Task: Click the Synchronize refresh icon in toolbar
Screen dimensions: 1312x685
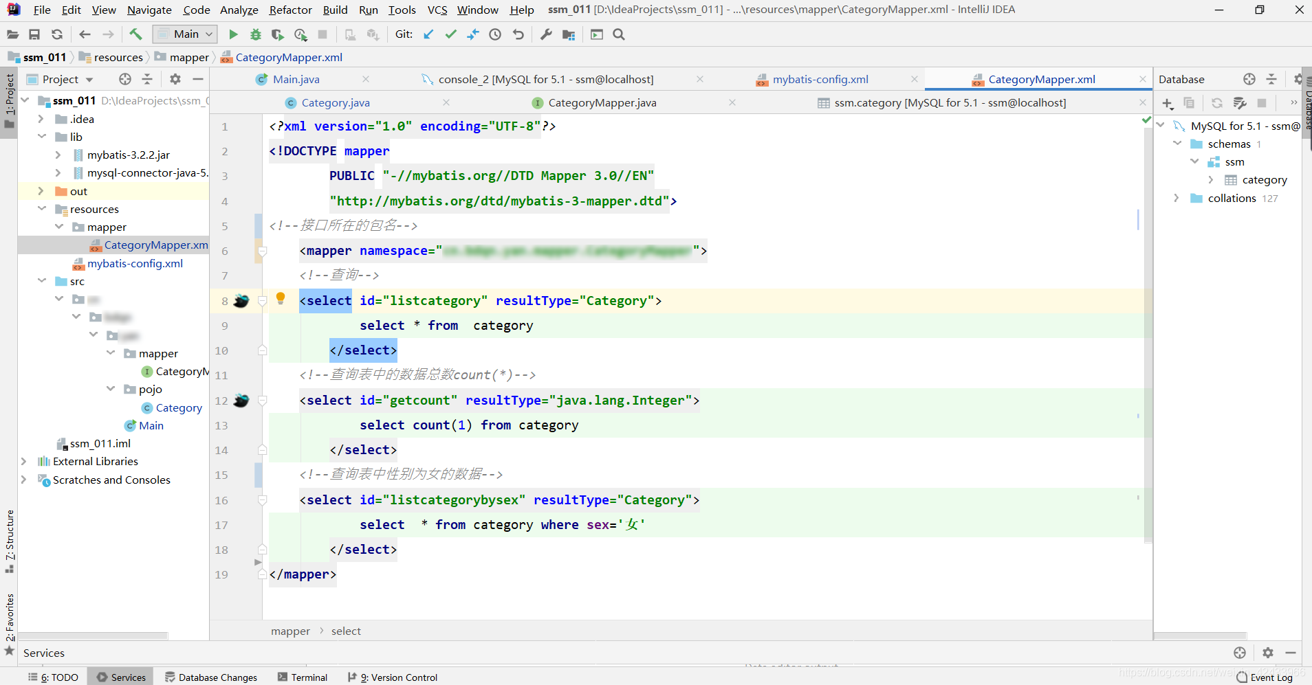Action: [57, 34]
